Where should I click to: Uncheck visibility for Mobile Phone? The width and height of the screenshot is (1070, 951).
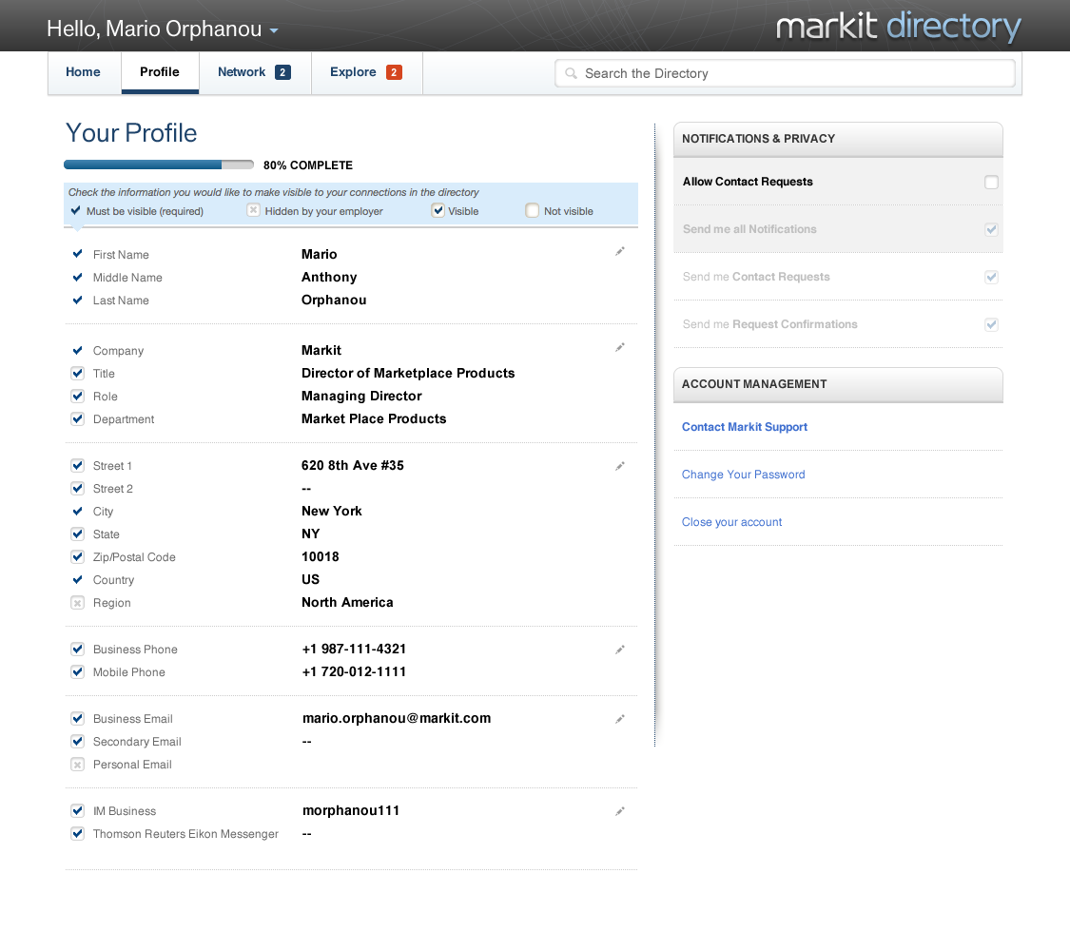[x=78, y=672]
